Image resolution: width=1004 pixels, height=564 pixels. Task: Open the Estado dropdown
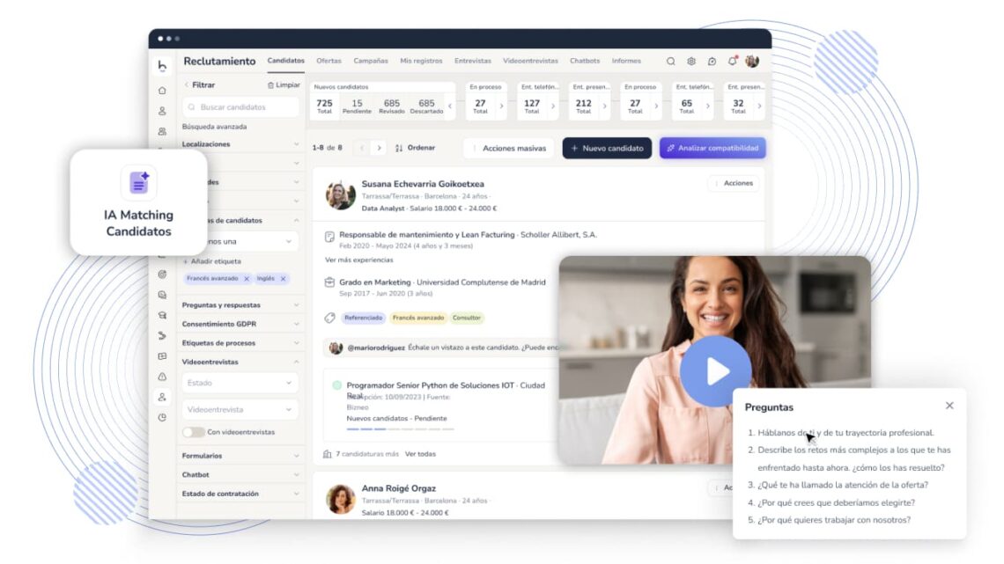click(x=240, y=384)
